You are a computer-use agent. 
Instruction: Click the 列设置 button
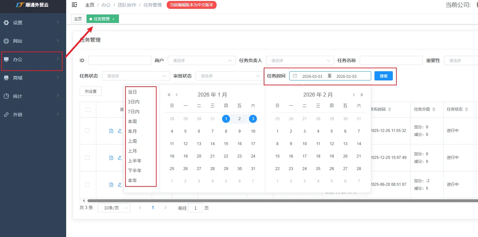coord(91,92)
